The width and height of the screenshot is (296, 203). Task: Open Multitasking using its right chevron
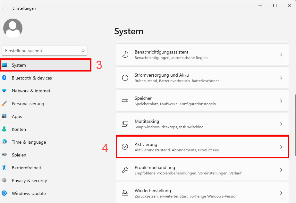click(281, 124)
